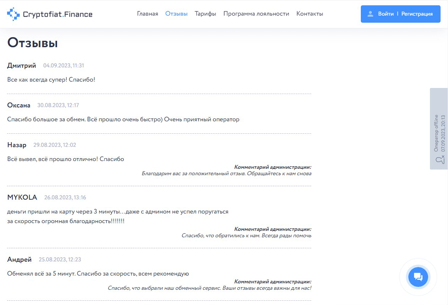
Task: Navigate to Контакты page
Action: point(310,14)
